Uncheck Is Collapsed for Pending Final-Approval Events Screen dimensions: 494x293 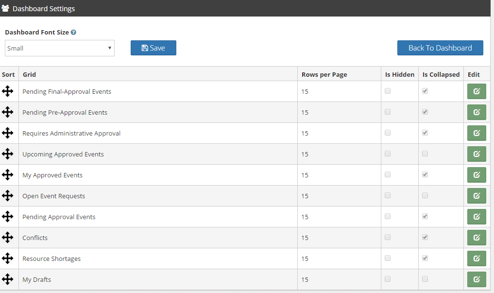[x=425, y=91]
